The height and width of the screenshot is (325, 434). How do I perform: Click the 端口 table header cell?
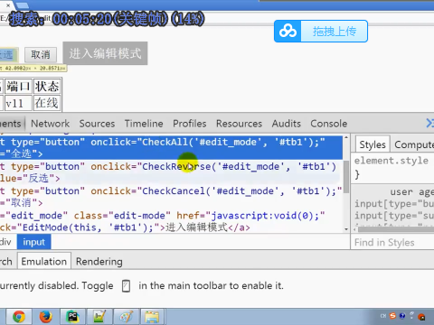[18, 87]
